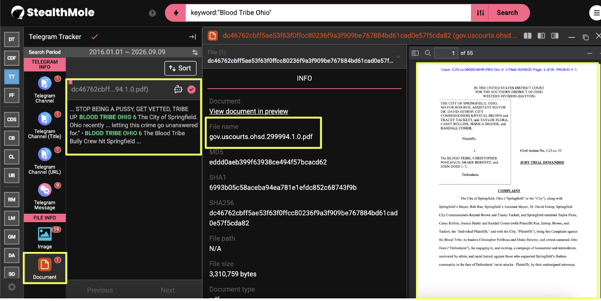Open the Image file info category
601x301 pixels.
(x=44, y=234)
